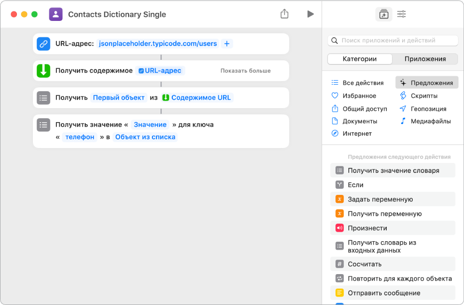Add the 'Если' suggested action
Screen dimensions: 464x305
[355, 185]
